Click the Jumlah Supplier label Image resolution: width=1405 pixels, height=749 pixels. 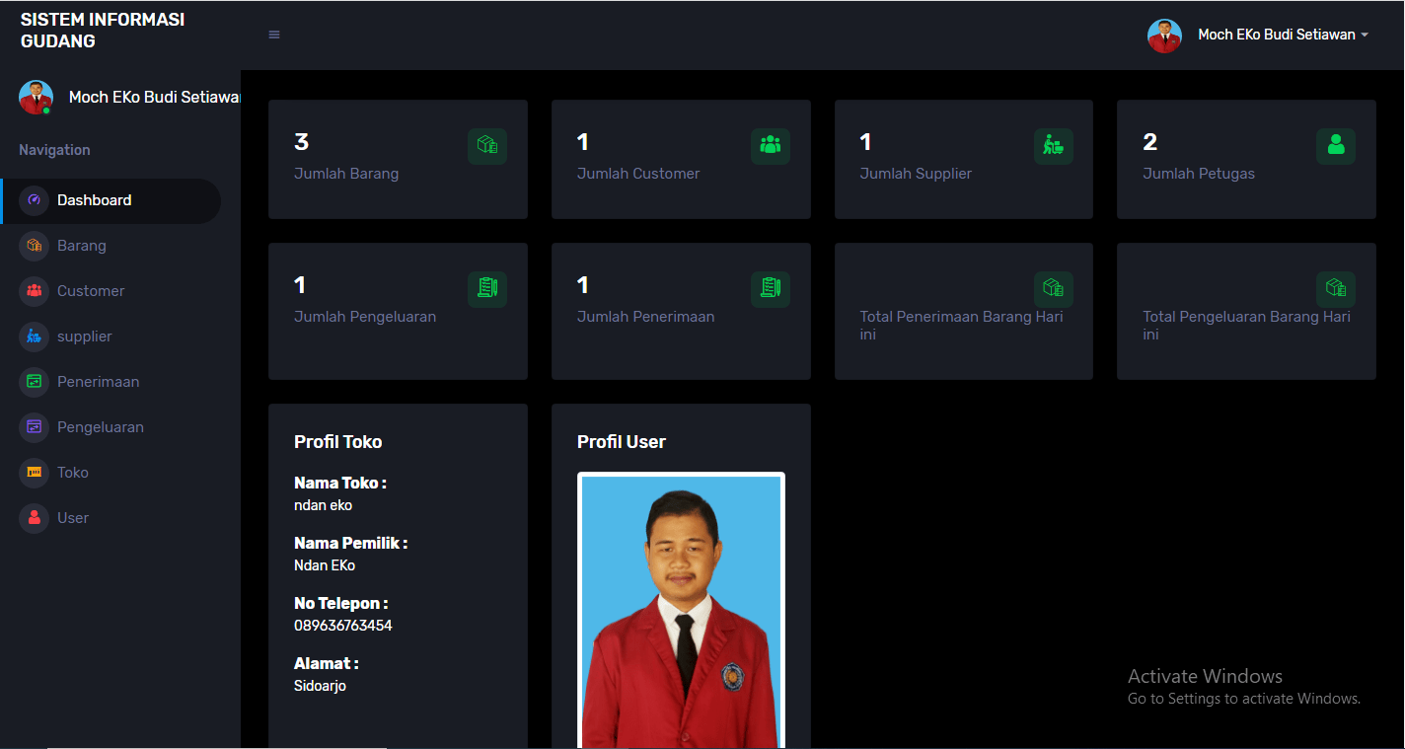pos(916,174)
